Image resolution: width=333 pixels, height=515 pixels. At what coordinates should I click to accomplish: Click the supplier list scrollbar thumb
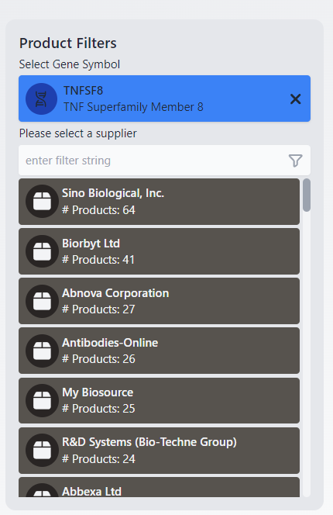point(307,195)
